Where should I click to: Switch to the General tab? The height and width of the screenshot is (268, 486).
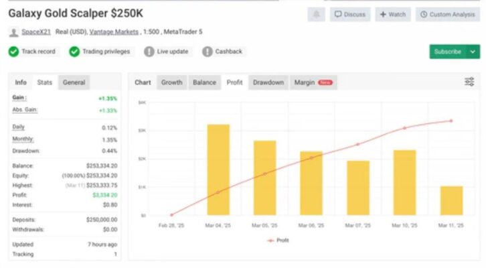coord(74,82)
